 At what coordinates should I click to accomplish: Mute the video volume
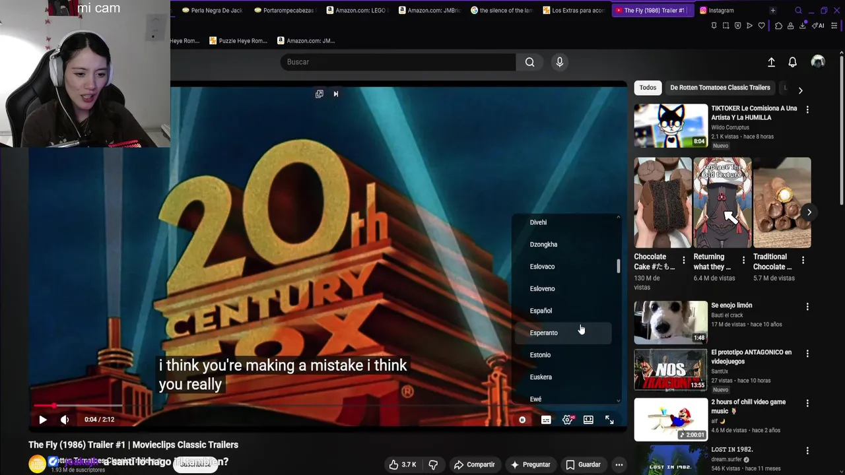(x=65, y=420)
